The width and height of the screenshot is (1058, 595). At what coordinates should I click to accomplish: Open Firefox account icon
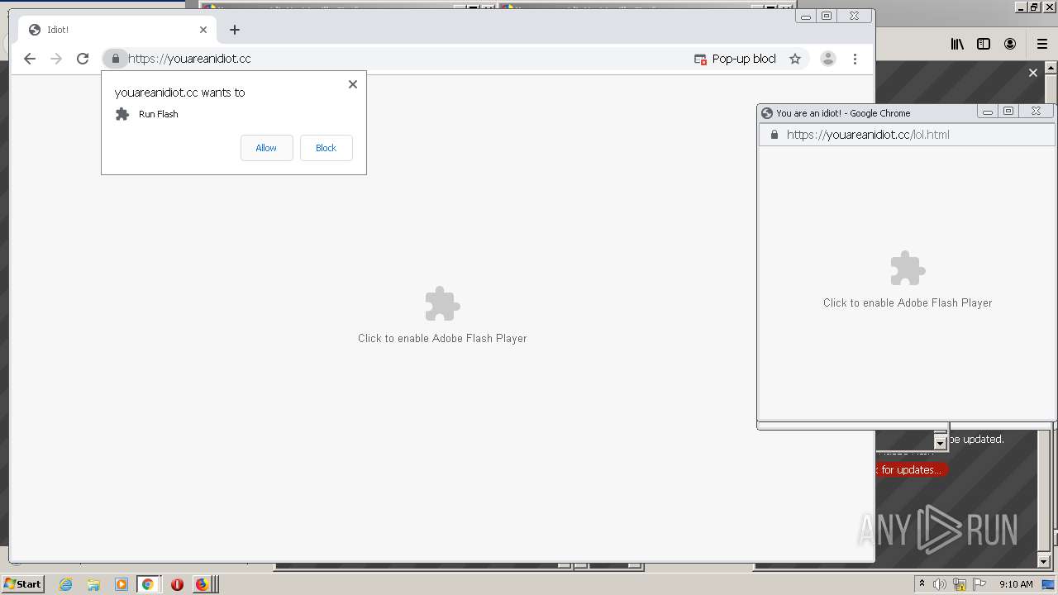[1010, 44]
